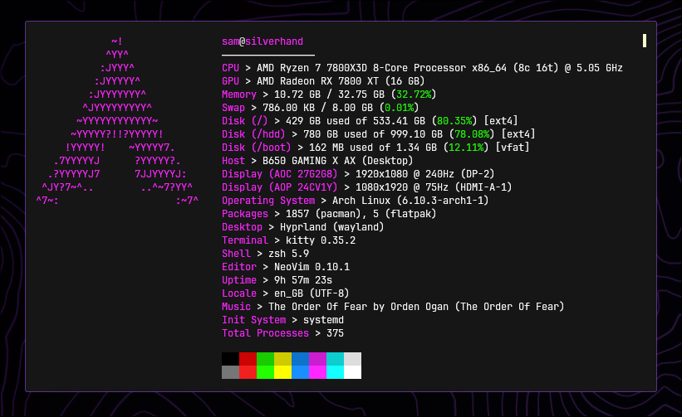The image size is (682, 417).
Task: Click the dark green color swatch
Action: pos(265,359)
